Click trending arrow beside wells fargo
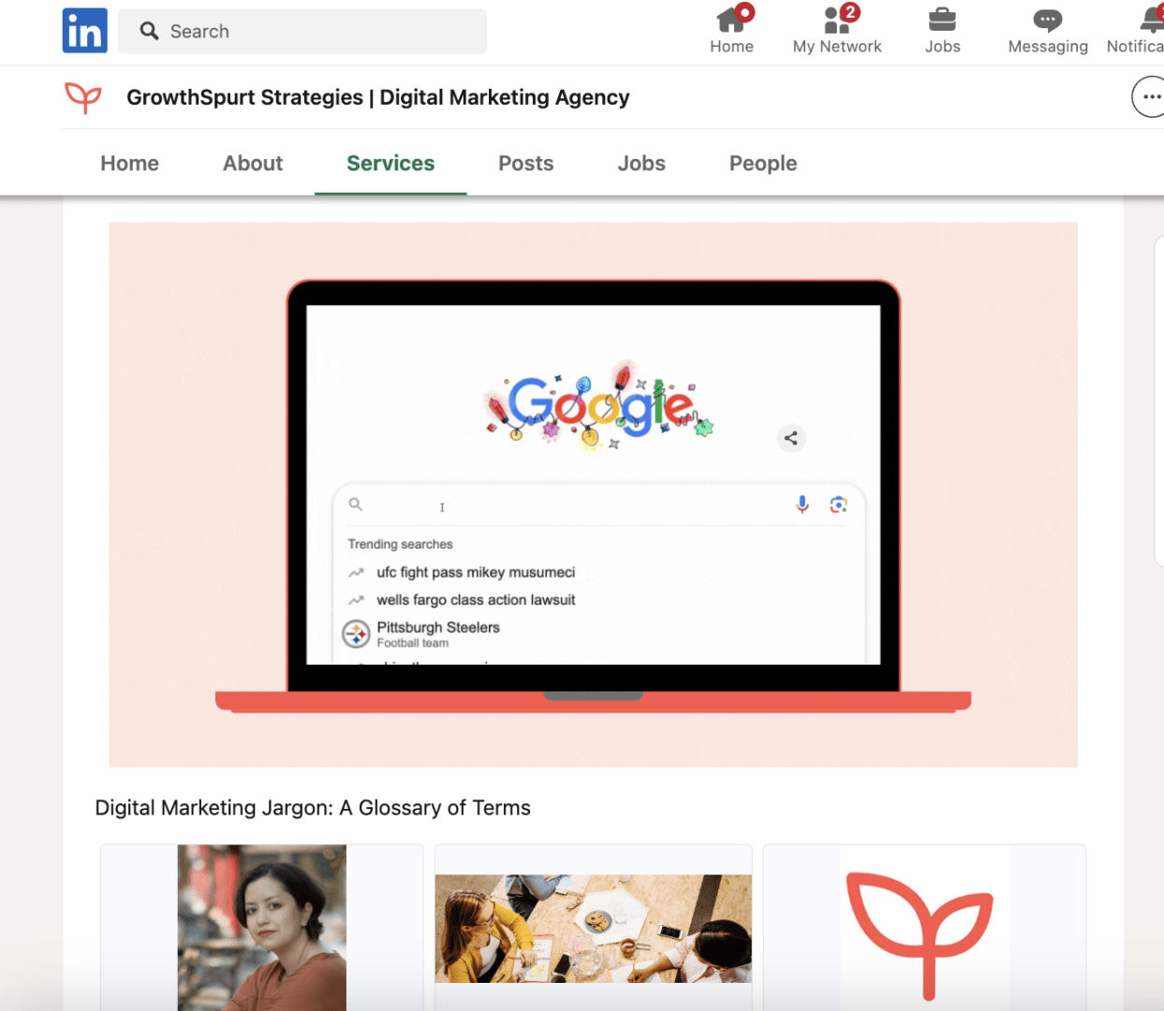This screenshot has height=1011, width=1164. 357,600
